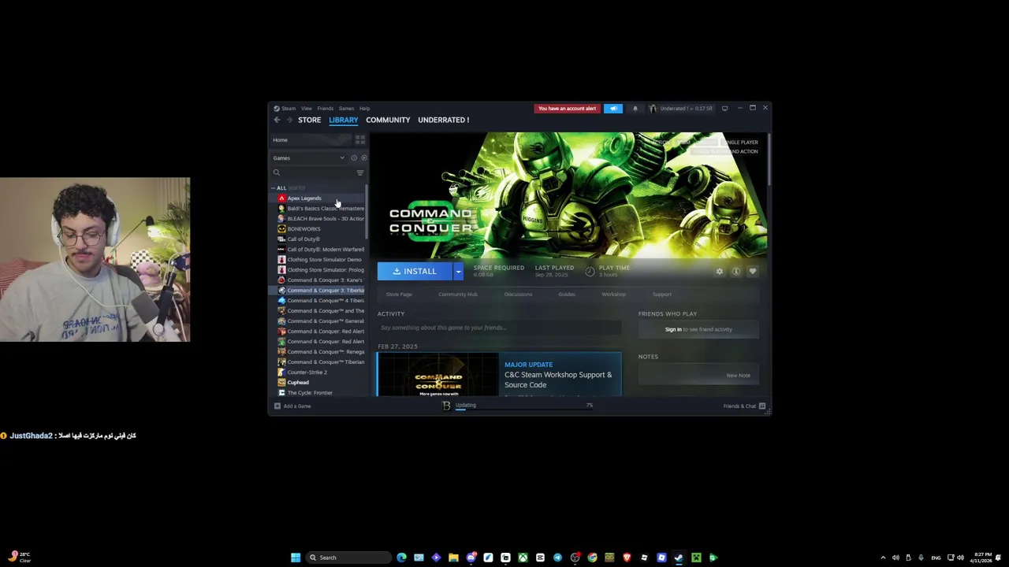Click the Windows Start button

[296, 558]
